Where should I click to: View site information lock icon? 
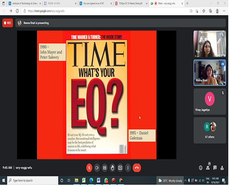(24, 11)
